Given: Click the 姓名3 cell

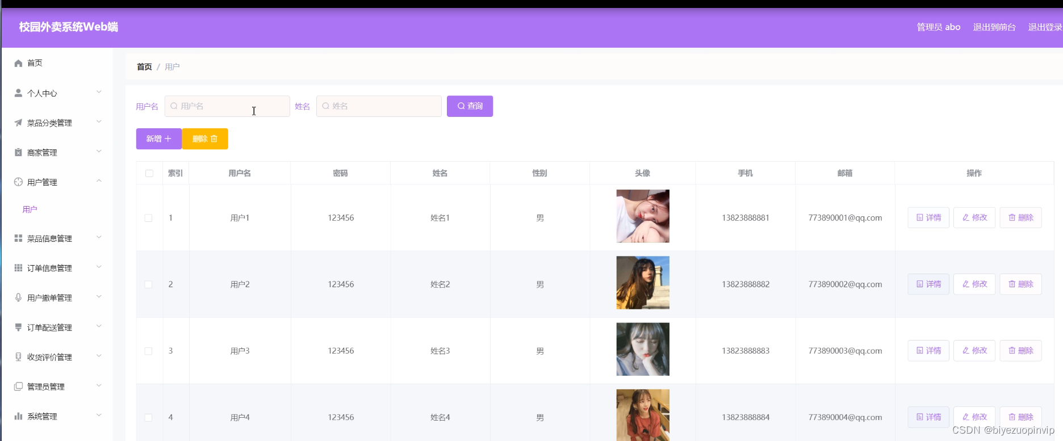Looking at the screenshot, I should click(x=440, y=351).
